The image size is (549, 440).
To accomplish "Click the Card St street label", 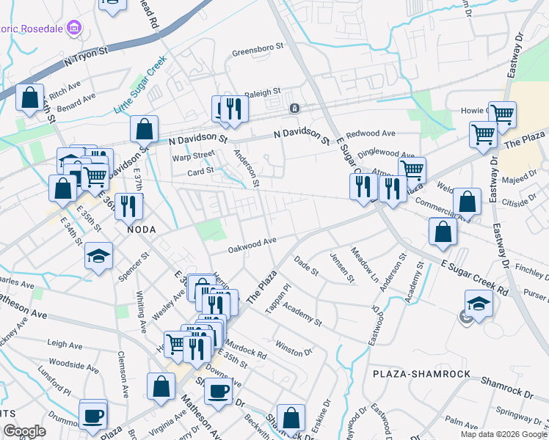I will (x=200, y=172).
